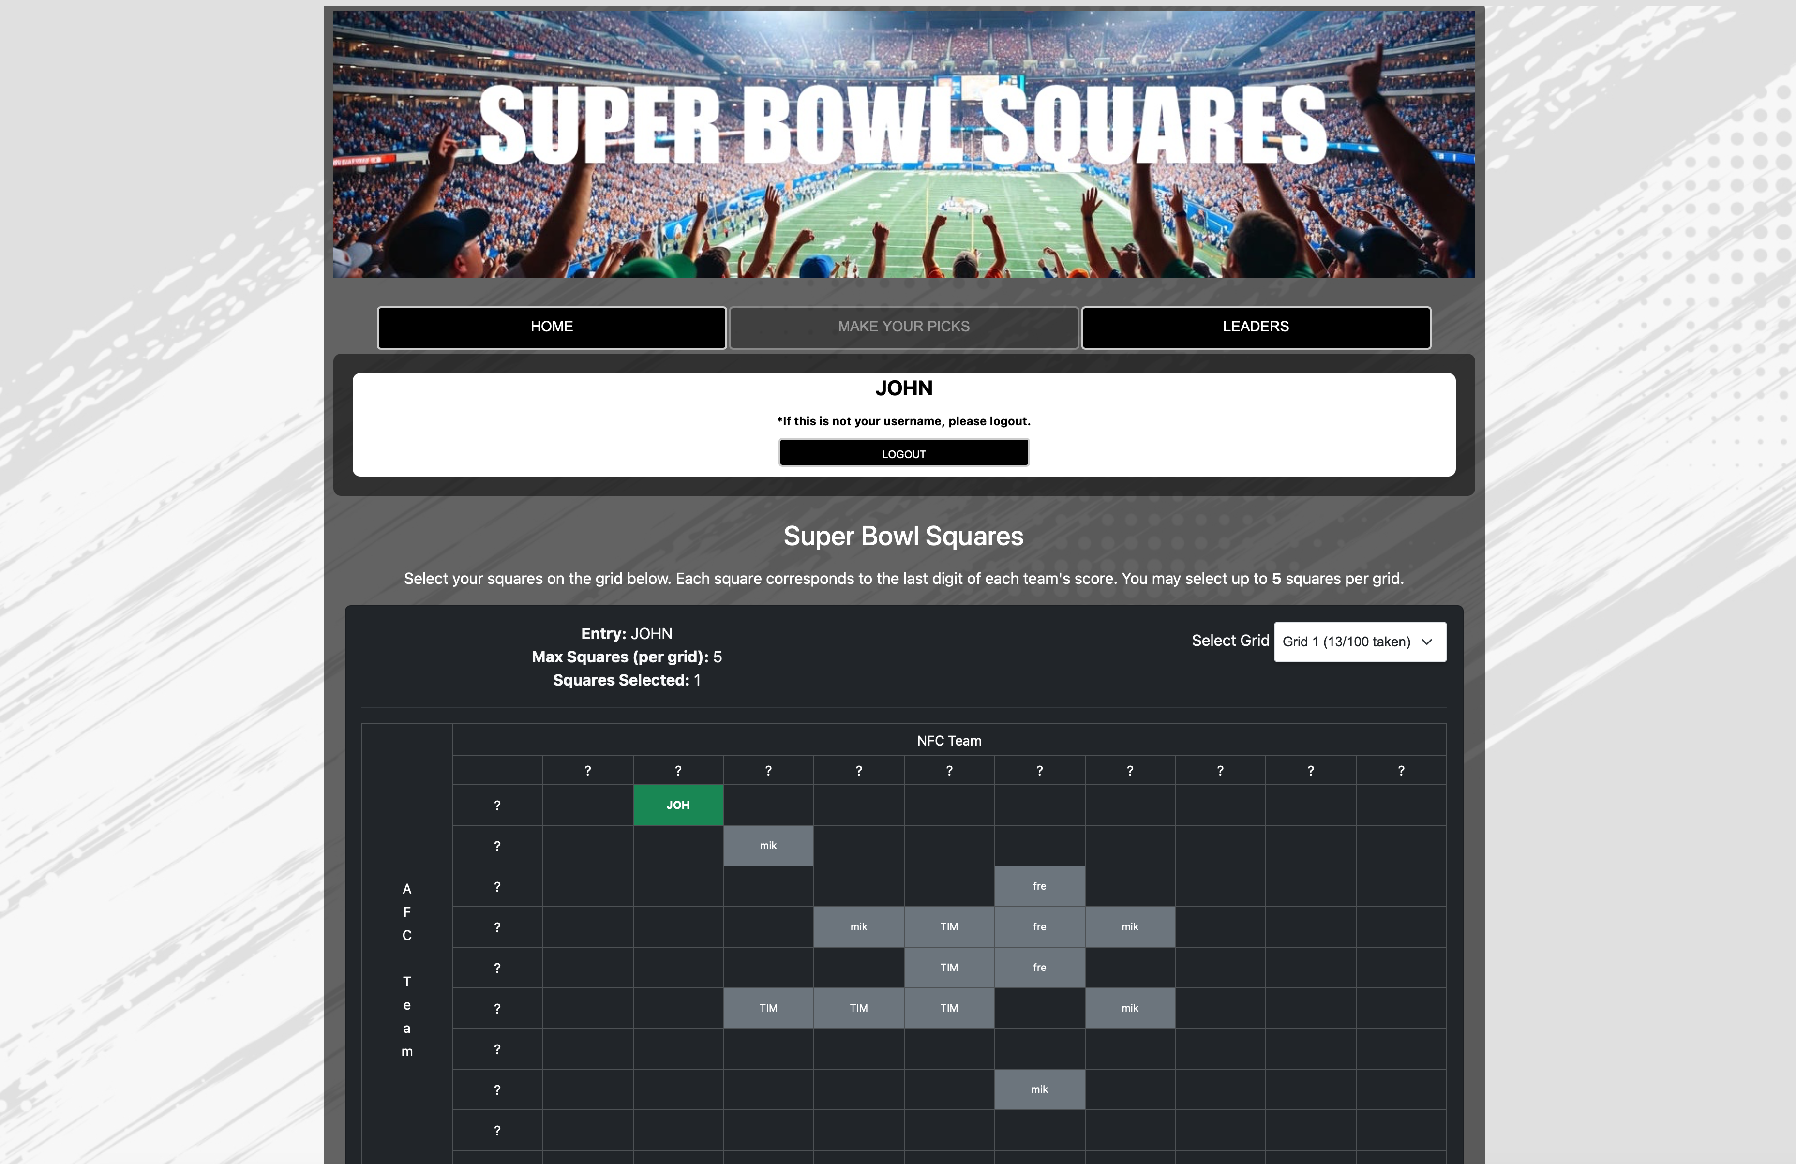Open the Select Grid dropdown
Viewport: 1796px width, 1164px height.
(x=1359, y=642)
